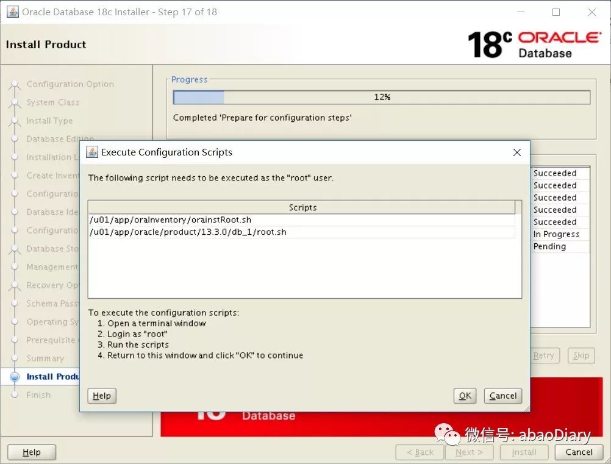Select Schema Passwords step in sidebar

pyautogui.click(x=52, y=304)
